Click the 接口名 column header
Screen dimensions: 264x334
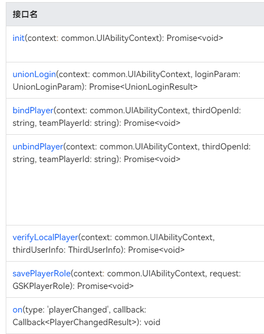click(x=25, y=14)
